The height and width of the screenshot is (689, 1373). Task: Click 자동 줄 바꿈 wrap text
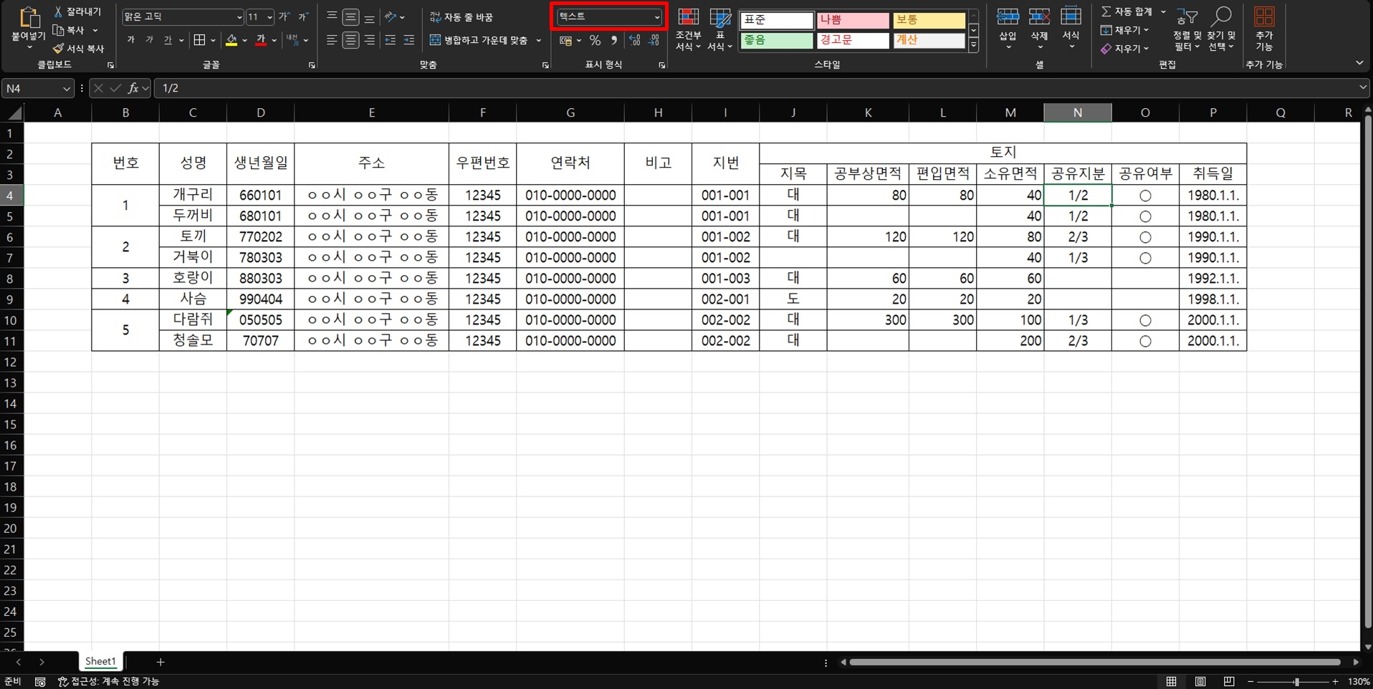tap(461, 16)
